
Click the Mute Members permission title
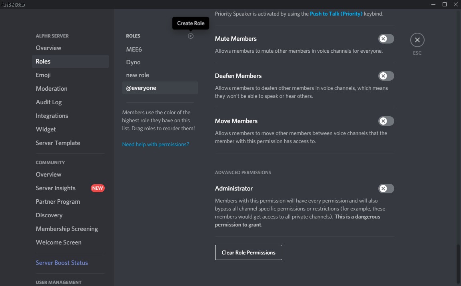(236, 39)
